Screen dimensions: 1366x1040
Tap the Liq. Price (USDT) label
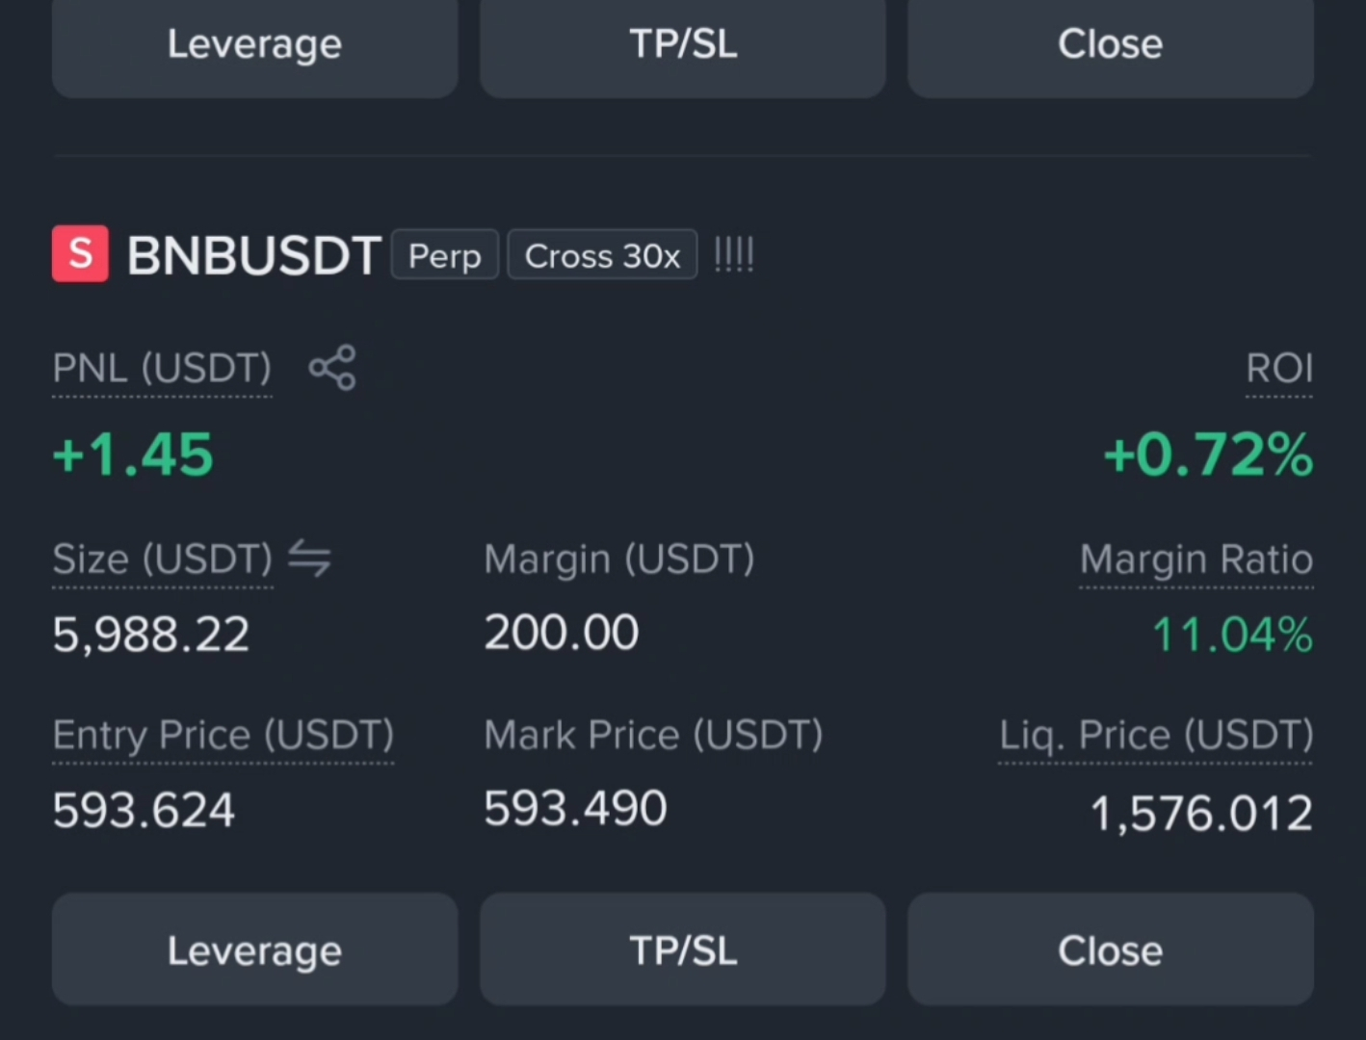click(1156, 736)
